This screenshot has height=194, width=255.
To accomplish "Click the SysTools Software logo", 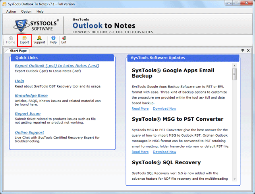I will [x=34, y=25].
